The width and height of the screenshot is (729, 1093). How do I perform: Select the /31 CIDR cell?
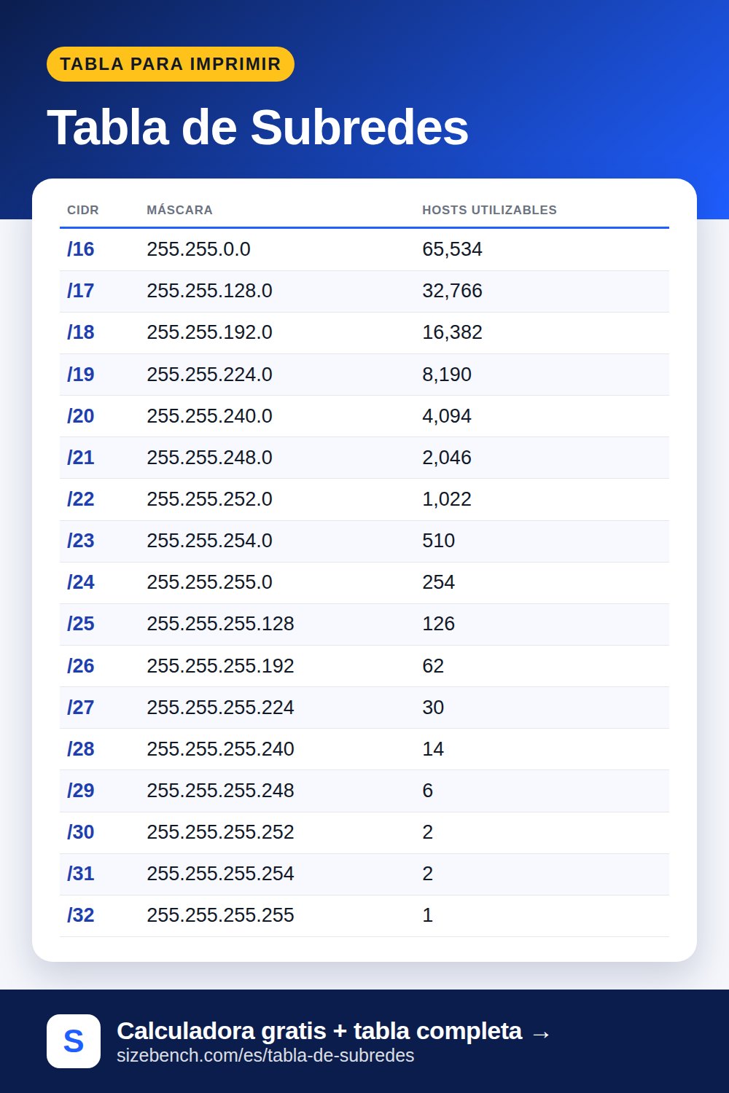click(x=81, y=874)
